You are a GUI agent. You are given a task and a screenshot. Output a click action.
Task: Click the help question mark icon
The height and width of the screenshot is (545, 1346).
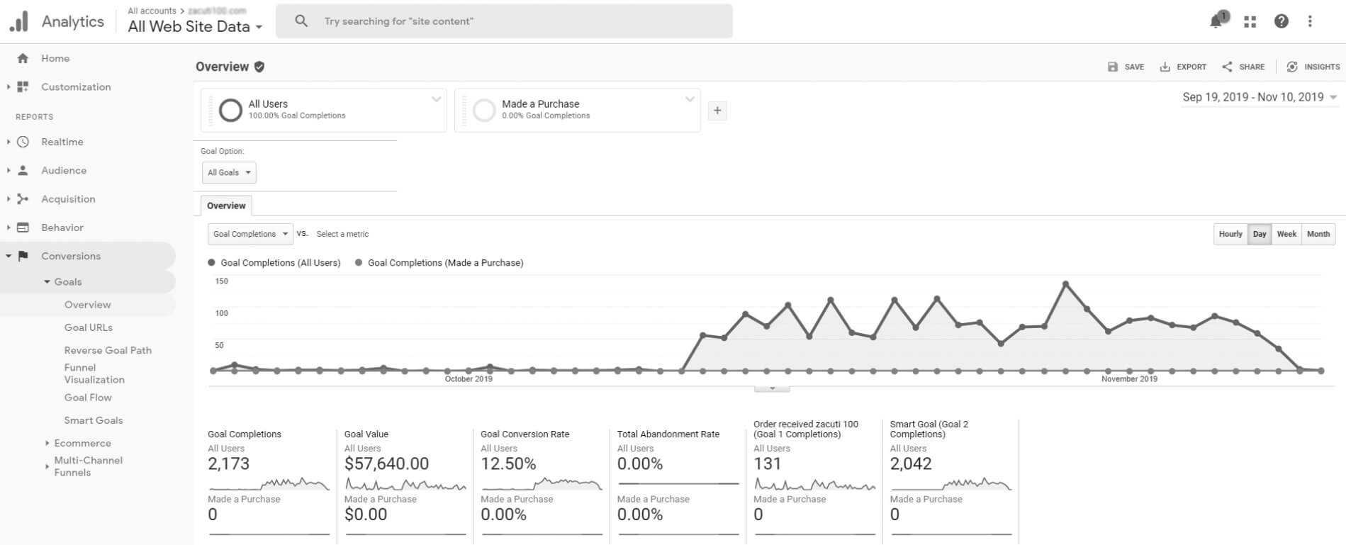coord(1281,21)
